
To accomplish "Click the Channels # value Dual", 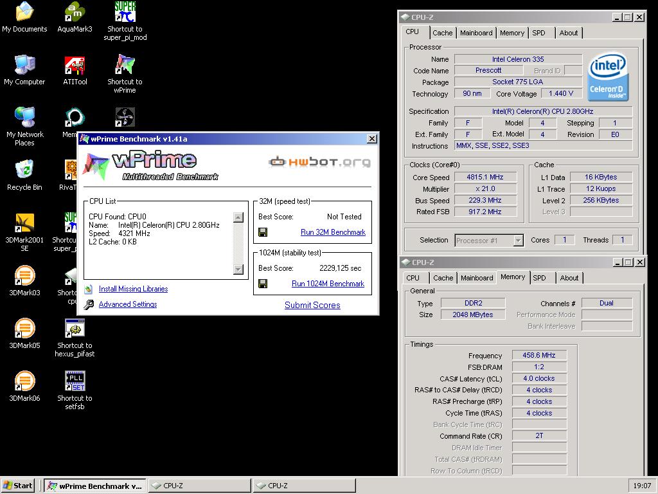I will pos(607,304).
